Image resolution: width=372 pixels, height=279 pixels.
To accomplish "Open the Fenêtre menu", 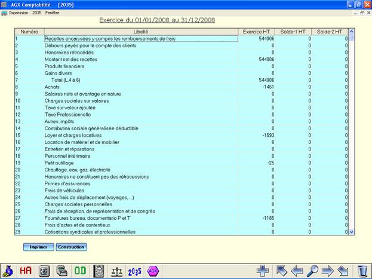I will [53, 12].
